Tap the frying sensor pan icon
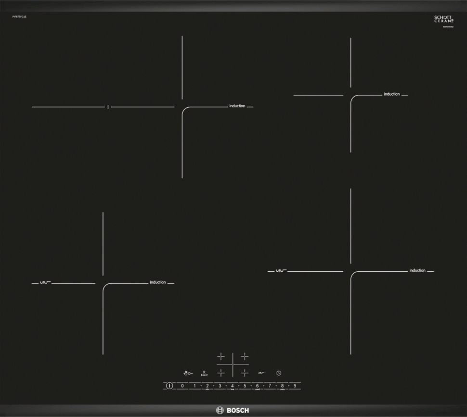467x417 pixels. click(x=261, y=373)
